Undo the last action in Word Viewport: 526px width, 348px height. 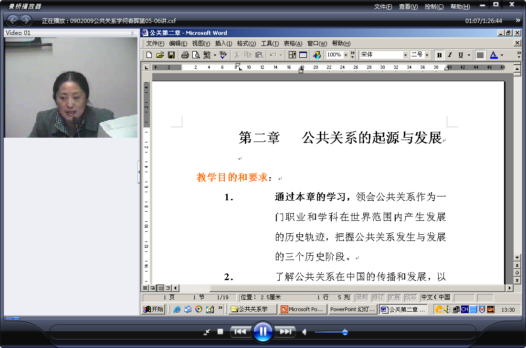click(273, 55)
